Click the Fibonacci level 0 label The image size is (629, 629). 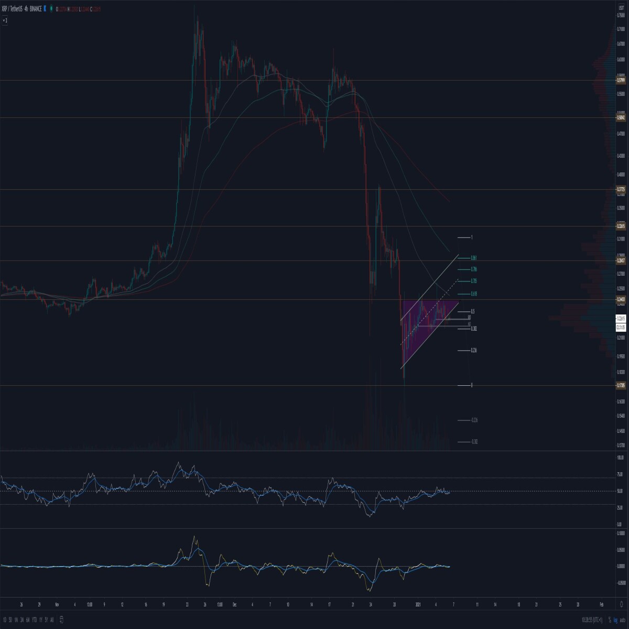tap(472, 385)
